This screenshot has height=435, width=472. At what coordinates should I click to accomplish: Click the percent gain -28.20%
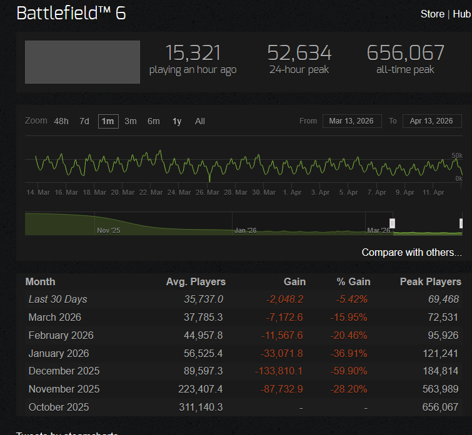coord(349,389)
